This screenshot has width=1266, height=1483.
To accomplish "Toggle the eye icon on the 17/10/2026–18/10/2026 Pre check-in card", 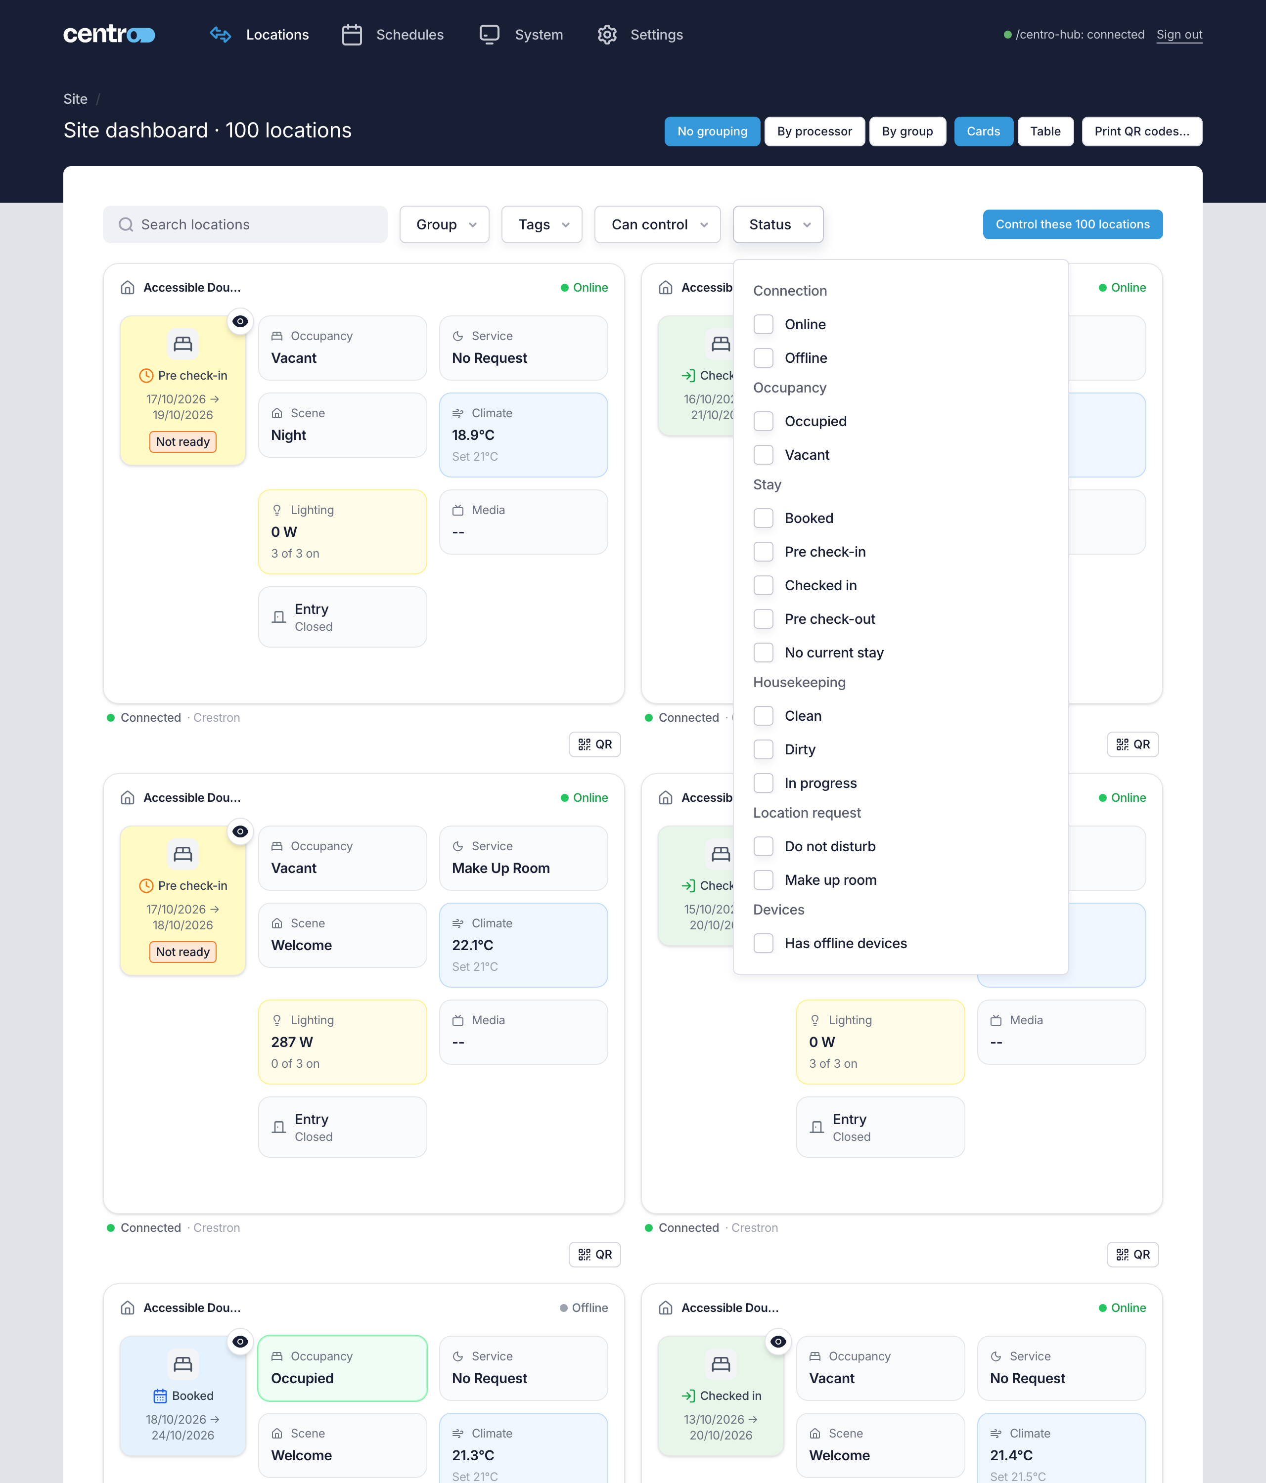I will pyautogui.click(x=241, y=831).
